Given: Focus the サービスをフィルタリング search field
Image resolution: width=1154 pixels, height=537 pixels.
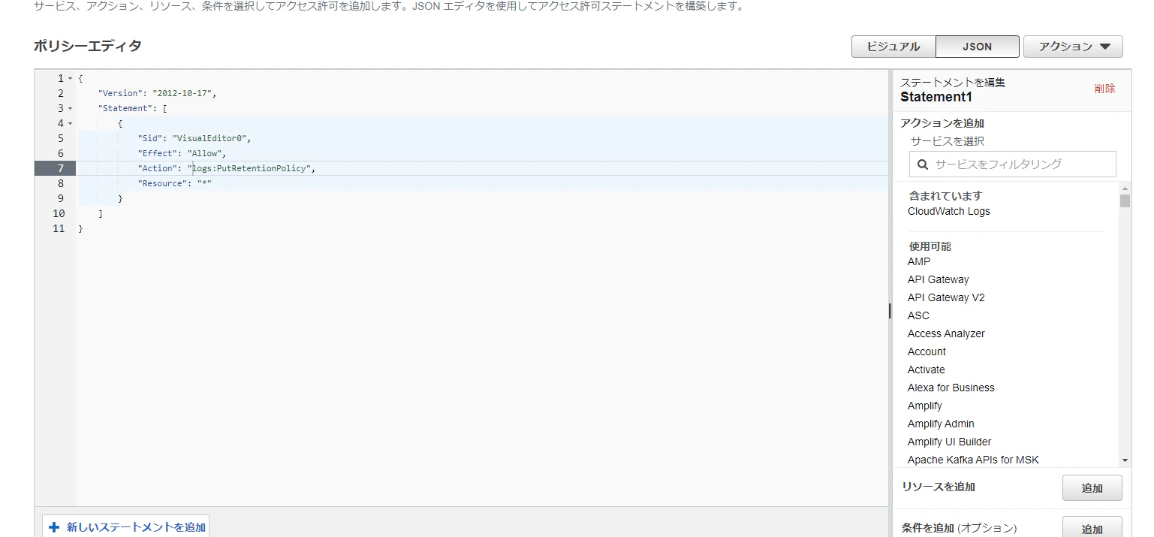Looking at the screenshot, I should pyautogui.click(x=1013, y=164).
